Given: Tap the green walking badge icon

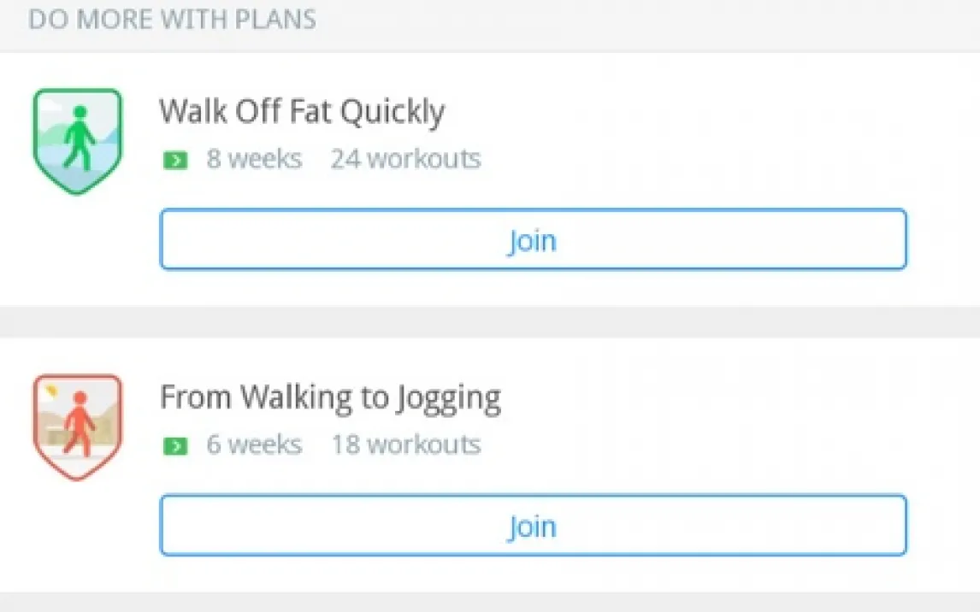Looking at the screenshot, I should 77,141.
